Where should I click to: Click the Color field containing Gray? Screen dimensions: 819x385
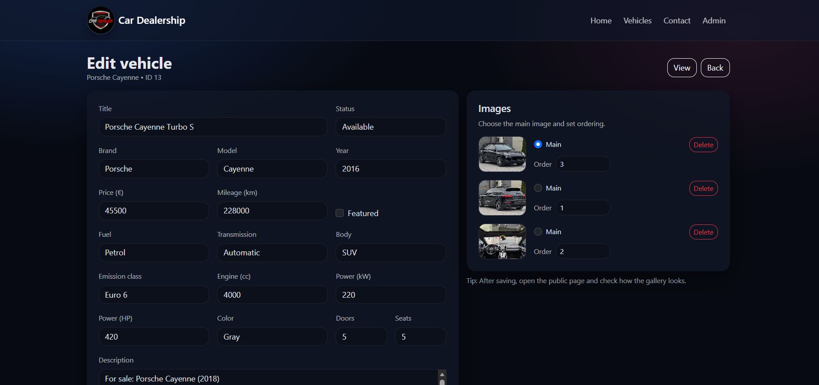272,336
